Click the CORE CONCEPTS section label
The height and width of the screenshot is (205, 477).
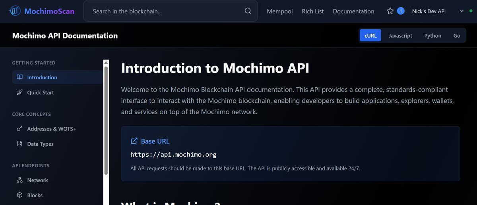coord(31,114)
